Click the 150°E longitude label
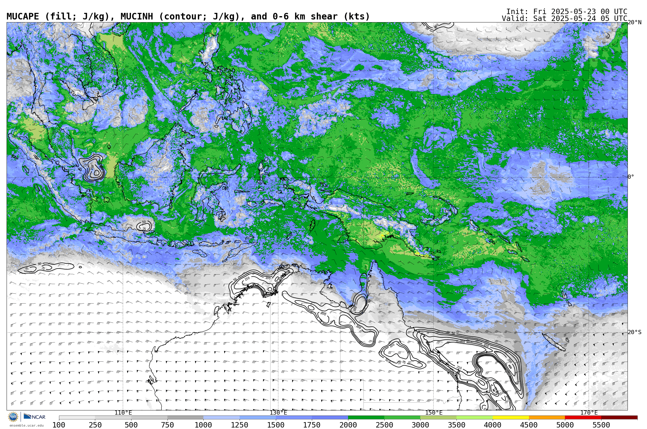Viewport: 647px width, 429px height. (x=434, y=413)
